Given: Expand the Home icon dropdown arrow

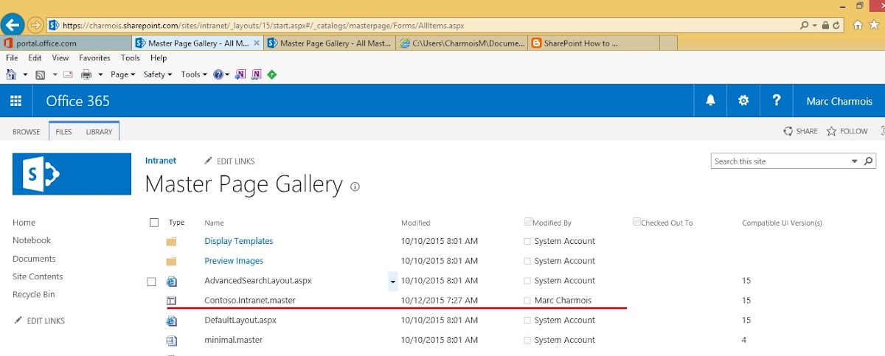Looking at the screenshot, I should coord(25,74).
